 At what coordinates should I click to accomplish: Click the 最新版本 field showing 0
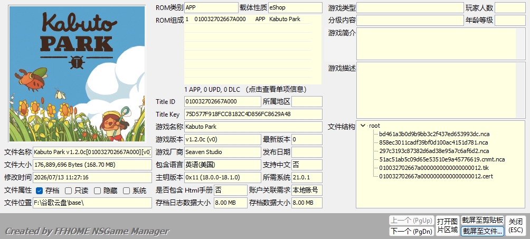[x=307, y=139]
